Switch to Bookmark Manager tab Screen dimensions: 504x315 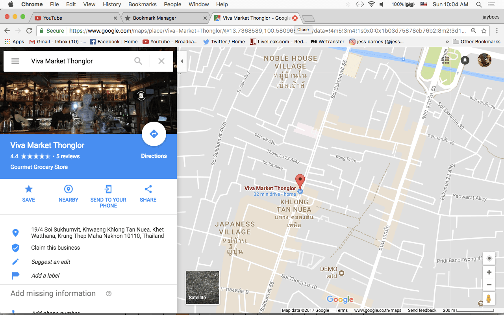tap(165, 18)
